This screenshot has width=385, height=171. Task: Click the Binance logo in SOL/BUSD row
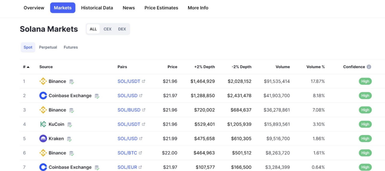[43, 110]
